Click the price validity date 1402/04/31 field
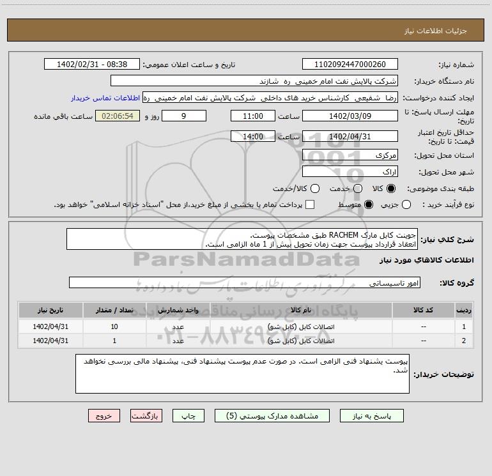 [350, 137]
